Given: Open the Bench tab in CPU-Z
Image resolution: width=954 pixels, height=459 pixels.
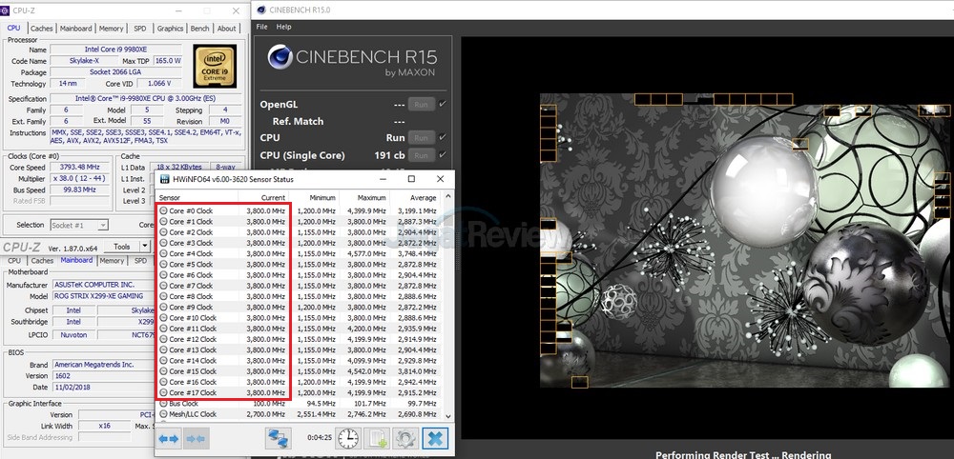Looking at the screenshot, I should (x=200, y=29).
